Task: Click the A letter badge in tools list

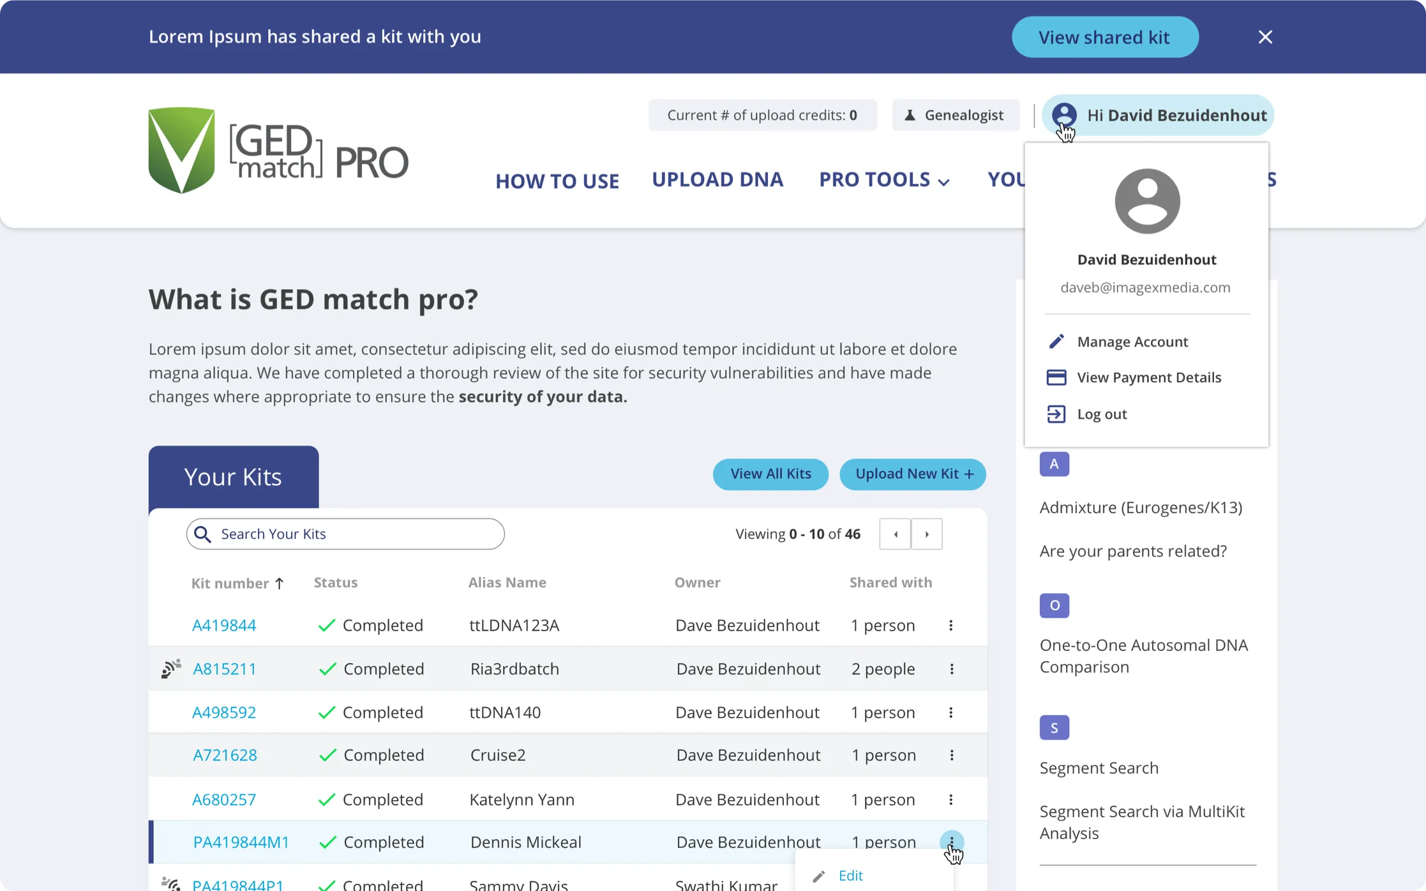Action: tap(1054, 464)
